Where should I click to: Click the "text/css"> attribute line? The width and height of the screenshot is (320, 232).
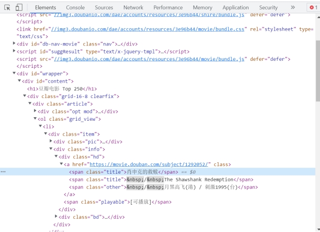click(33, 37)
